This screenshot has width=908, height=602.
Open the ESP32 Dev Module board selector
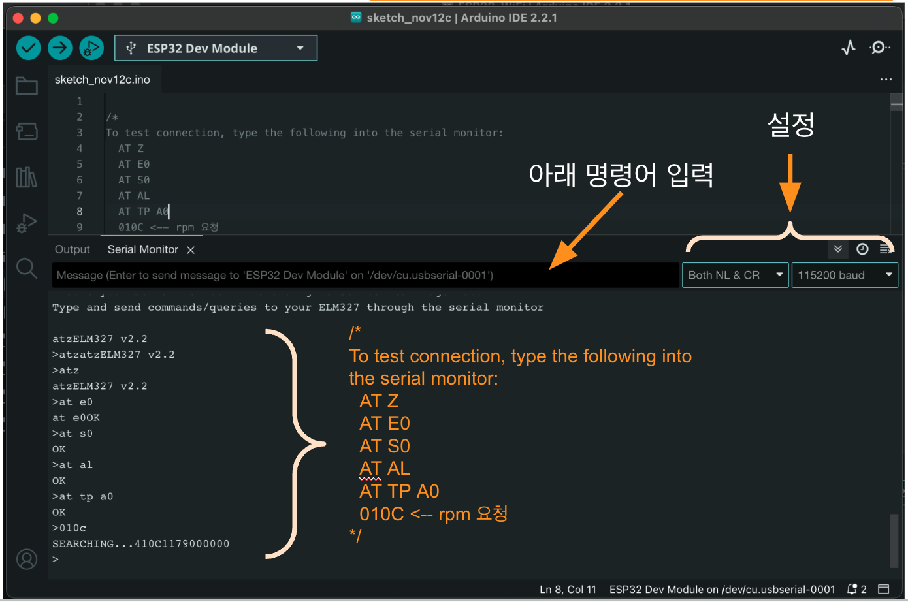(216, 48)
